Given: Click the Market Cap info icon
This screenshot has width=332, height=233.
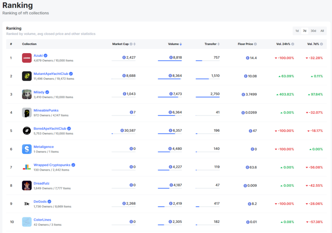Looking at the screenshot, I should 131,44.
